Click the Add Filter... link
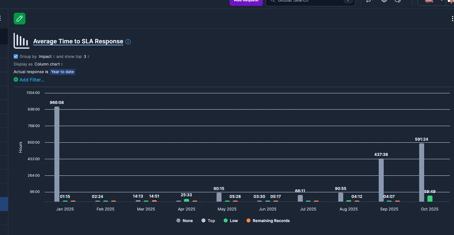Viewport: 454px width, 235px height. [32, 80]
